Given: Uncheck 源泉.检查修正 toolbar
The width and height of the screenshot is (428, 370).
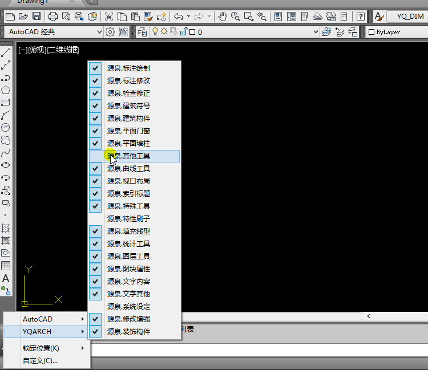Looking at the screenshot, I should click(x=134, y=93).
